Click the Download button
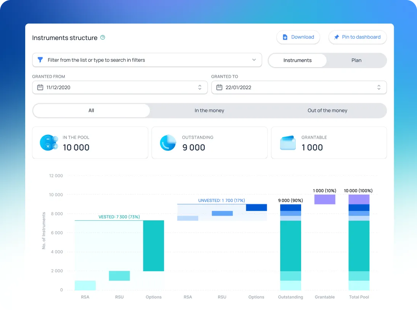 (x=298, y=37)
